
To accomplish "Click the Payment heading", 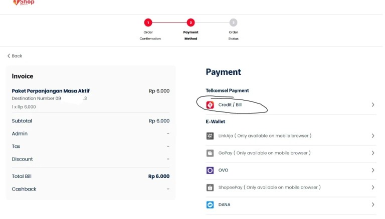I will tap(224, 72).
